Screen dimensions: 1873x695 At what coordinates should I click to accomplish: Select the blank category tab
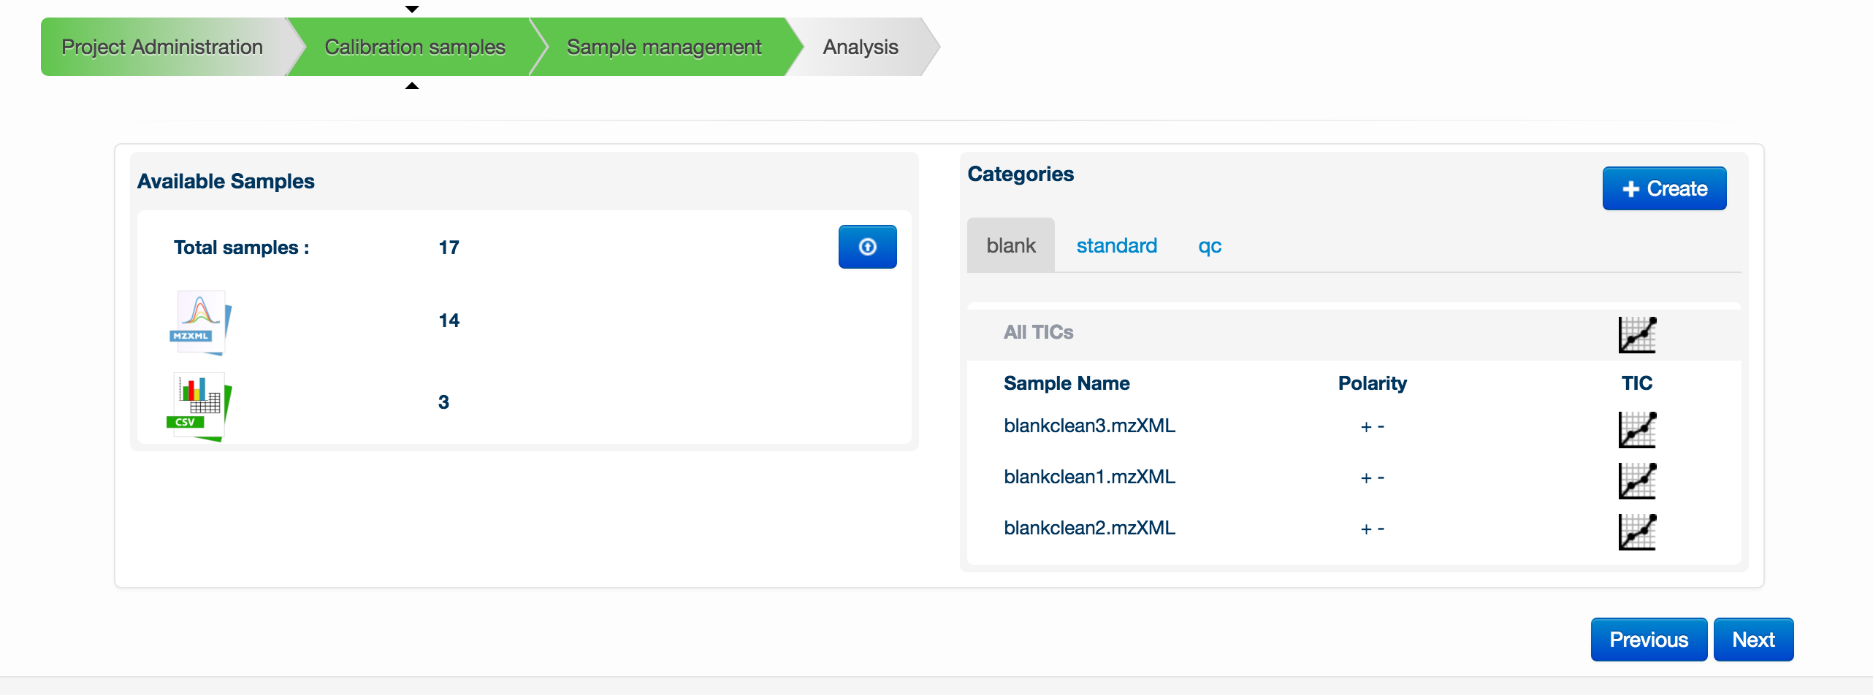tap(1011, 245)
